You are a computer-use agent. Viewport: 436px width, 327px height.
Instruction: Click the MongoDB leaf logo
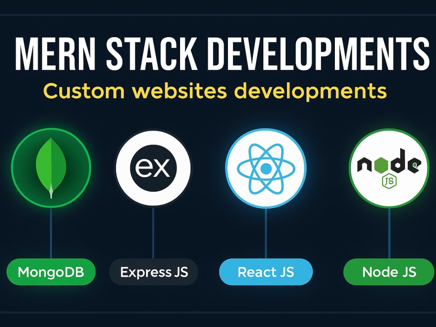coord(51,168)
